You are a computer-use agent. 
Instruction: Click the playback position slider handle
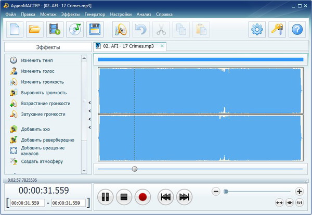[135, 169]
